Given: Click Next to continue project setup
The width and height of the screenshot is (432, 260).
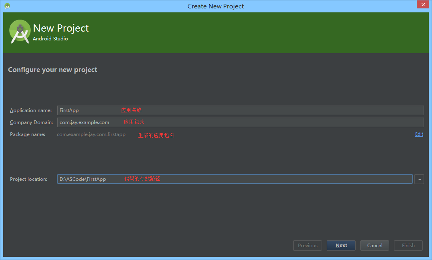Looking at the screenshot, I should tap(341, 245).
